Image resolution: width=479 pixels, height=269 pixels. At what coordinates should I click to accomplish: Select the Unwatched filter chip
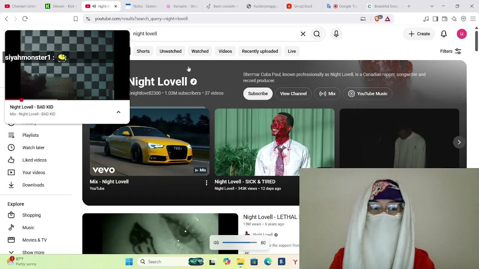point(171,51)
